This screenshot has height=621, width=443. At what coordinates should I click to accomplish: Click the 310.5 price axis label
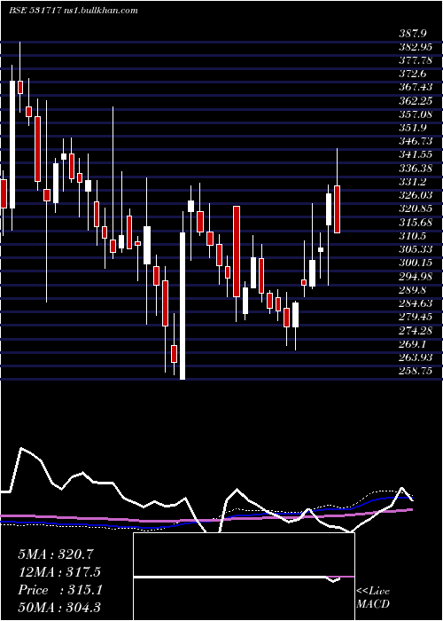coord(413,236)
